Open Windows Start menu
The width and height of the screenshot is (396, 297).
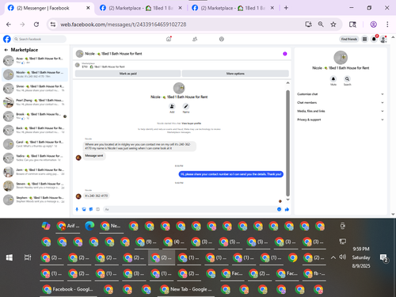[x=10, y=257]
